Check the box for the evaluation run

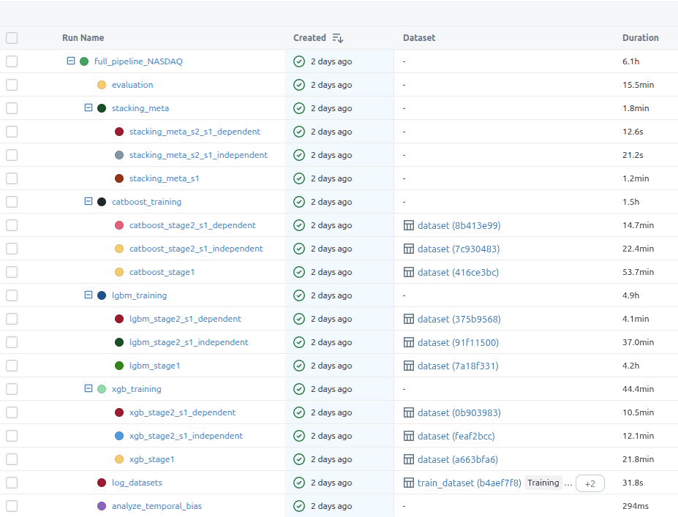click(x=12, y=85)
